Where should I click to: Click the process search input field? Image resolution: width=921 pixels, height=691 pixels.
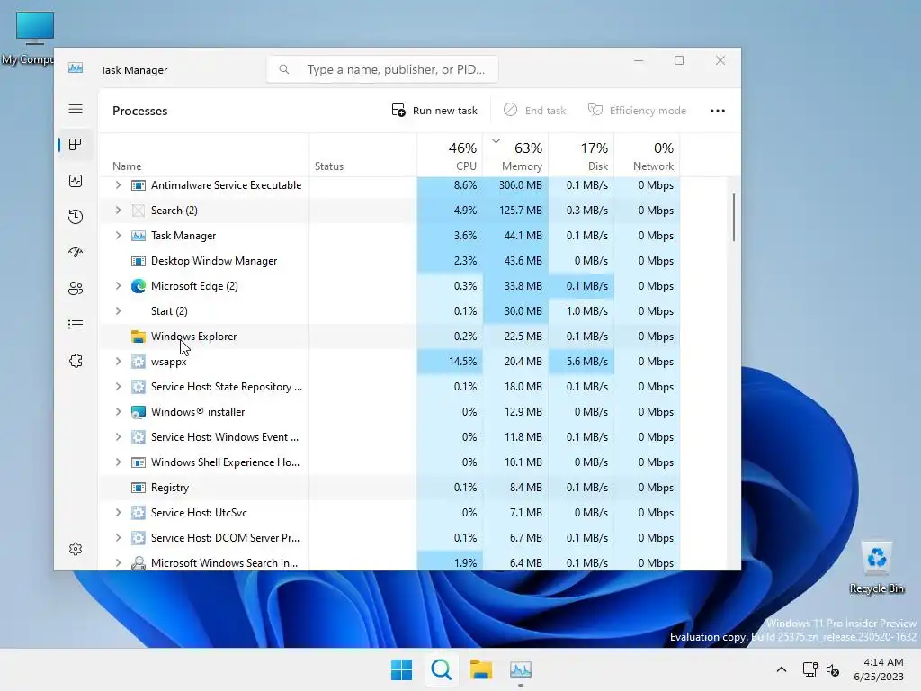(x=382, y=69)
